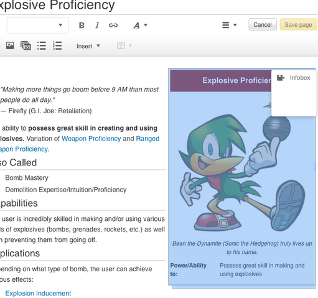Insert an image using the picture icon
The height and width of the screenshot is (298, 318).
tap(10, 45)
